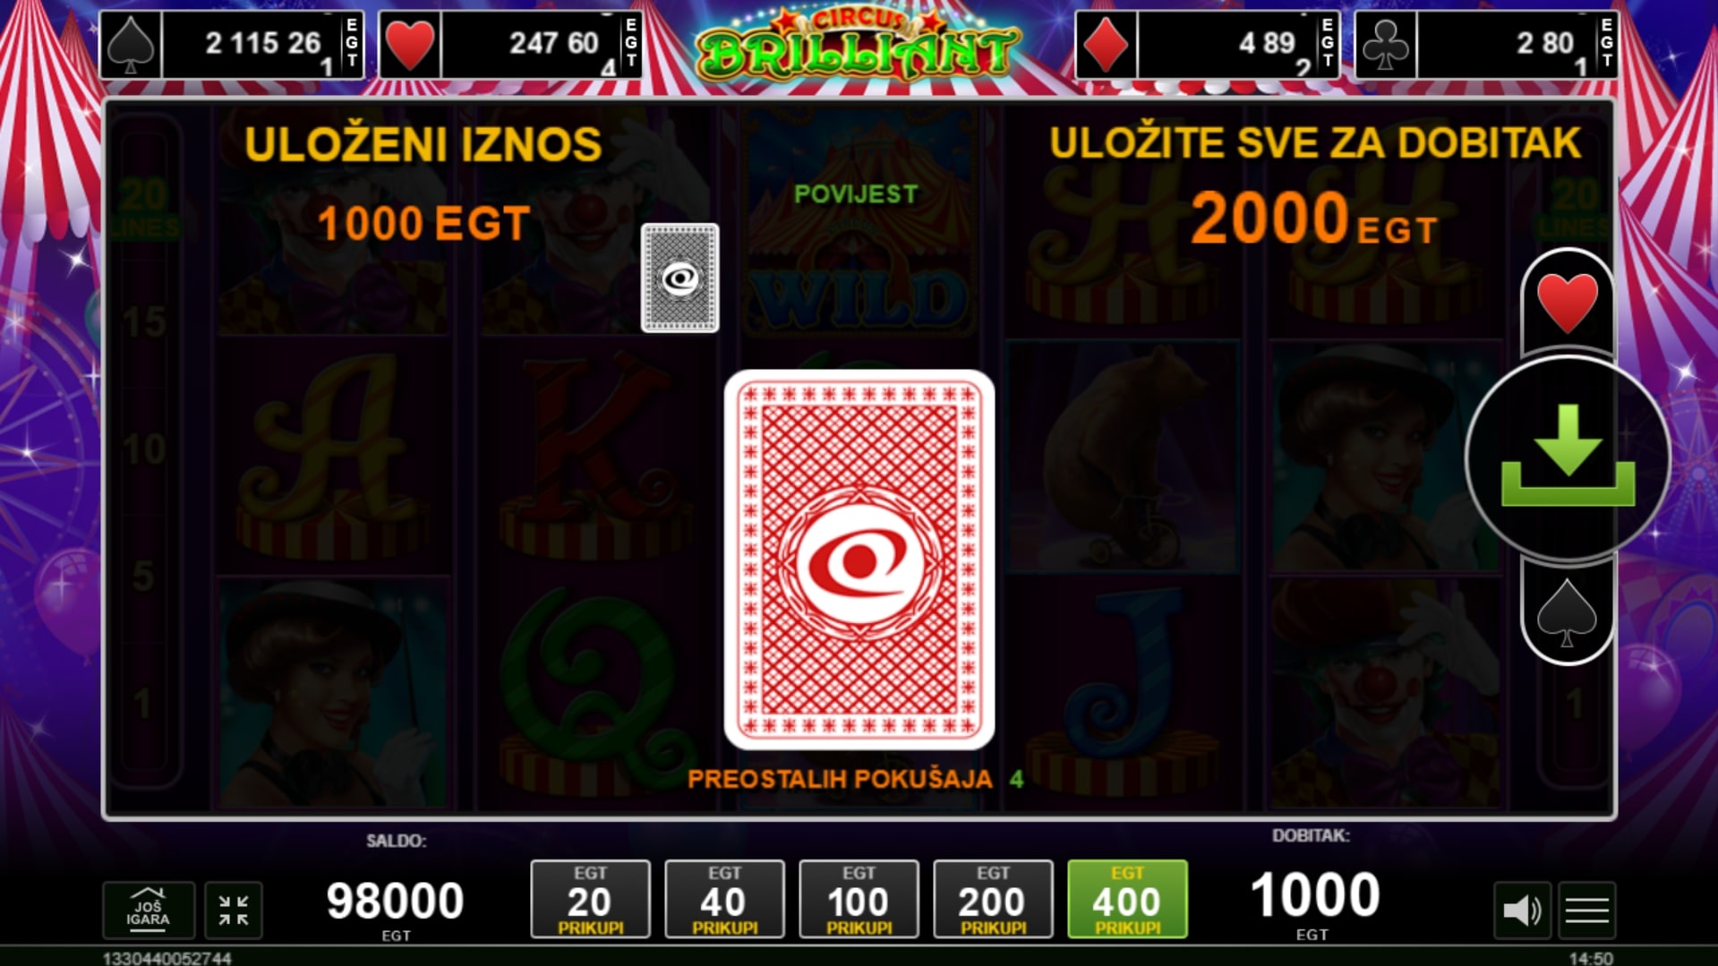
Task: Guess black with the spade button
Action: [1567, 613]
